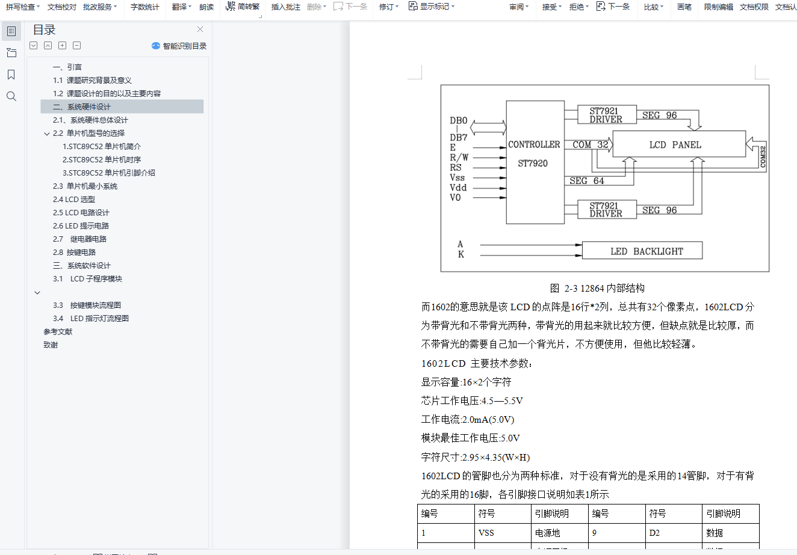Image resolution: width=797 pixels, height=555 pixels.
Task: Go to outline item 一、引言
Action: (67, 67)
